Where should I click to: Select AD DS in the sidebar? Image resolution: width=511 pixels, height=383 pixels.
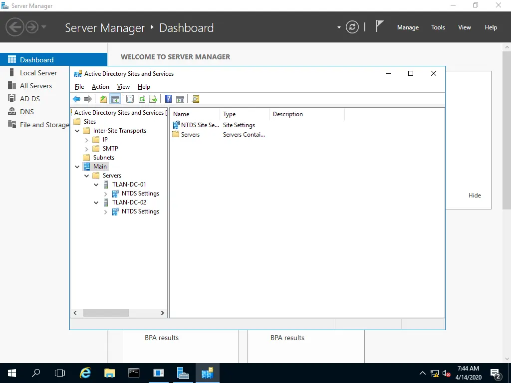tap(30, 99)
